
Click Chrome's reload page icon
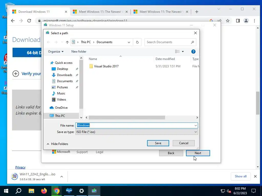pyautogui.click(x=29, y=21)
